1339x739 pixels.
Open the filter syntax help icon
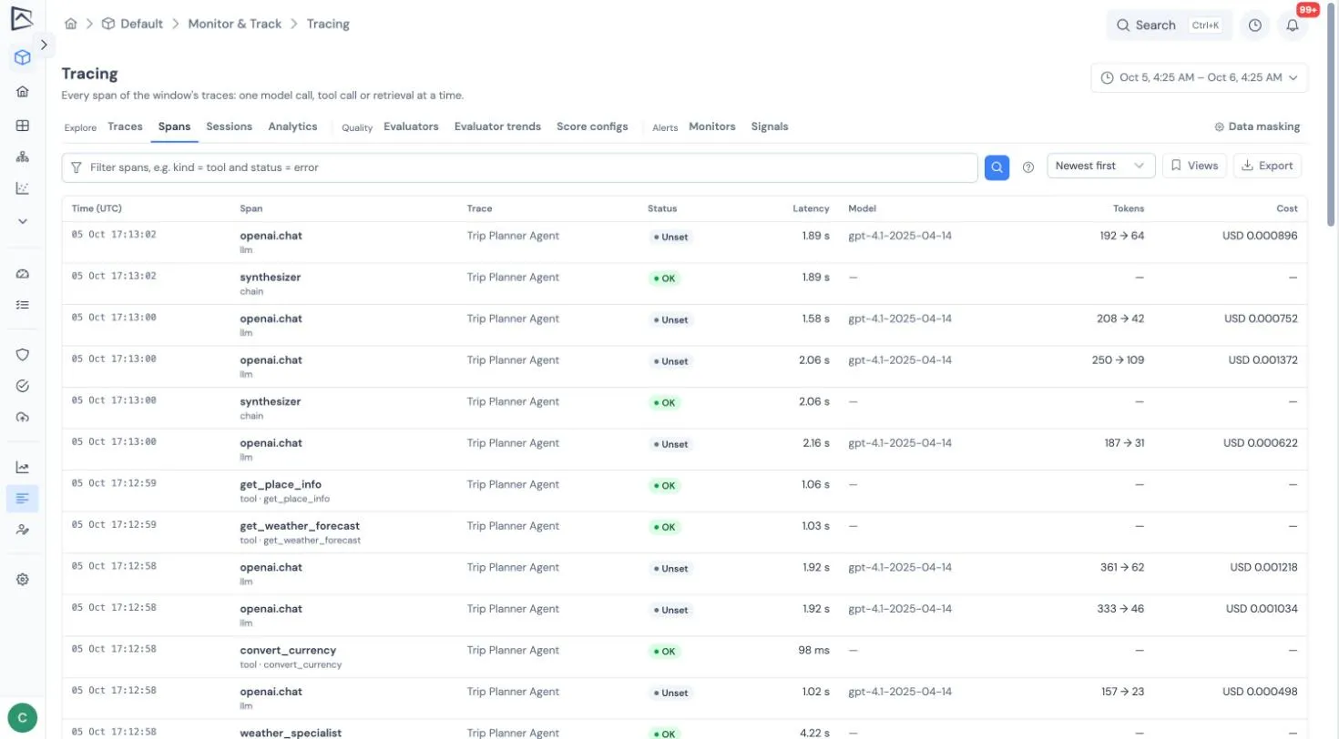tap(1028, 167)
